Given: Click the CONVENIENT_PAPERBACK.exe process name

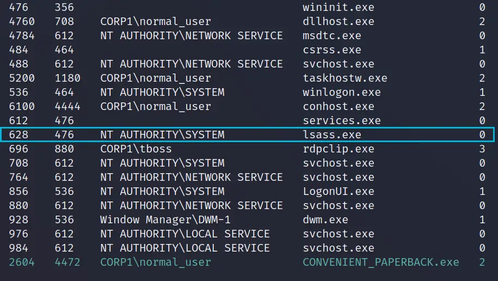Looking at the screenshot, I should (x=381, y=262).
